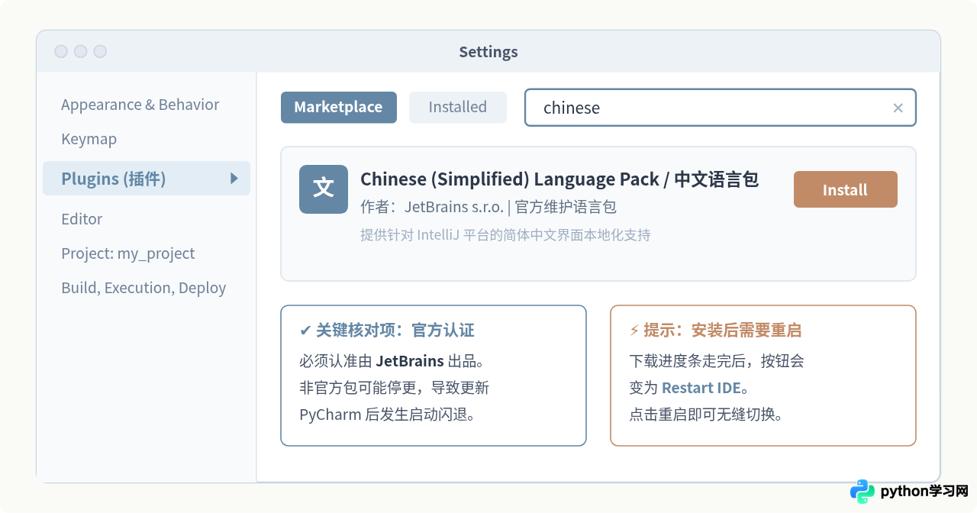This screenshot has width=977, height=513.
Task: Click the plugin search field containing chinese
Action: (x=720, y=108)
